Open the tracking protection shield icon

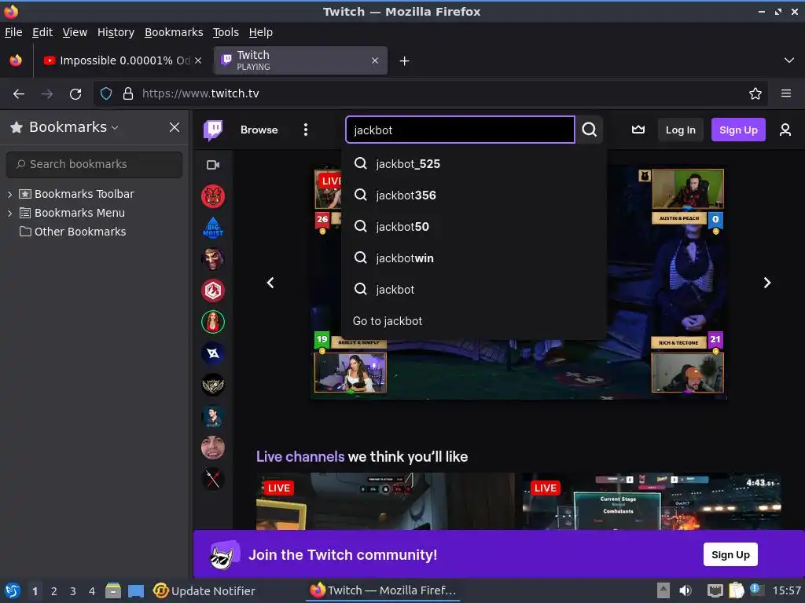pos(106,93)
